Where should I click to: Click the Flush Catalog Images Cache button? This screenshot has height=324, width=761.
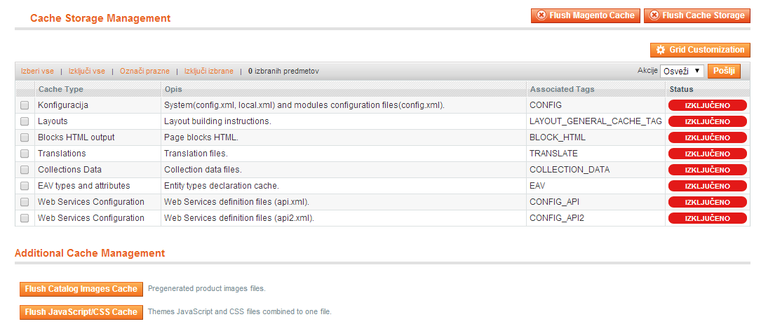click(81, 289)
